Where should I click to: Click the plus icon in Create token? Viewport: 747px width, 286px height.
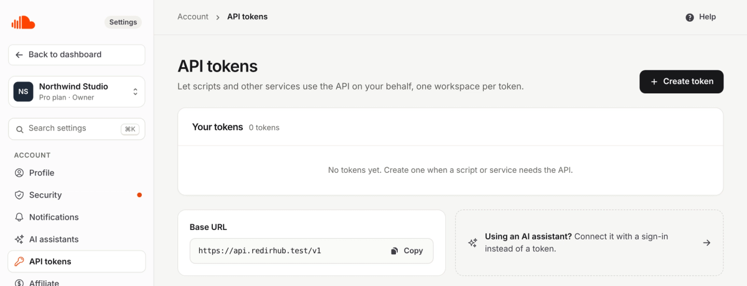pos(654,81)
